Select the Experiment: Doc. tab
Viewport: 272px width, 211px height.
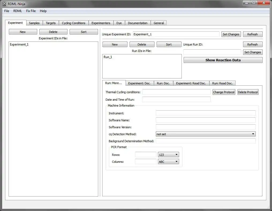click(139, 83)
